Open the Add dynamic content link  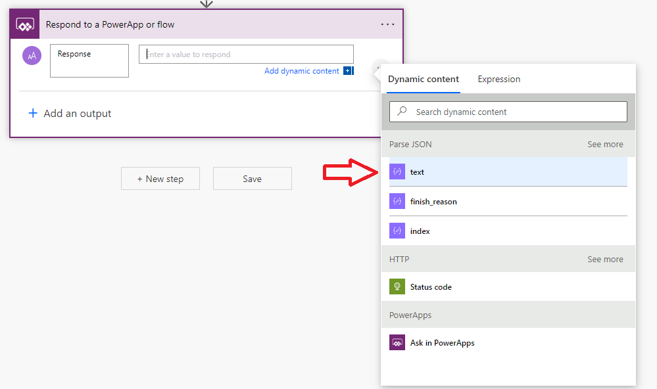click(302, 71)
